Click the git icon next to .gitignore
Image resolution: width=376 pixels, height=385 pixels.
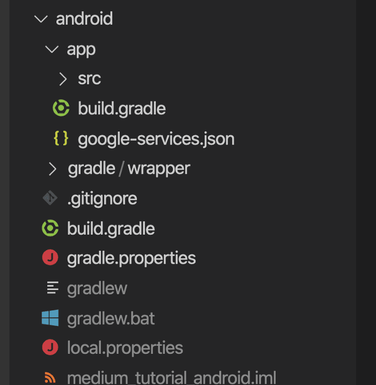pos(50,198)
